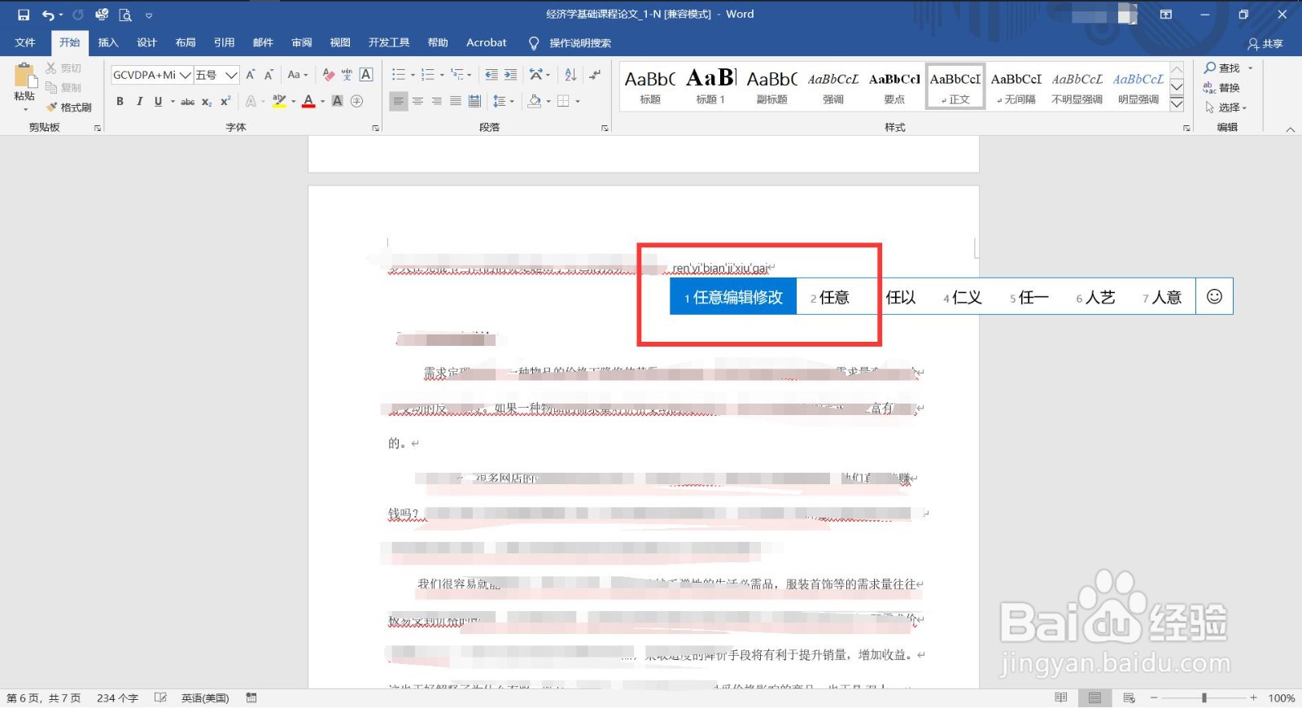
Task: Align text to the right
Action: pyautogui.click(x=436, y=102)
